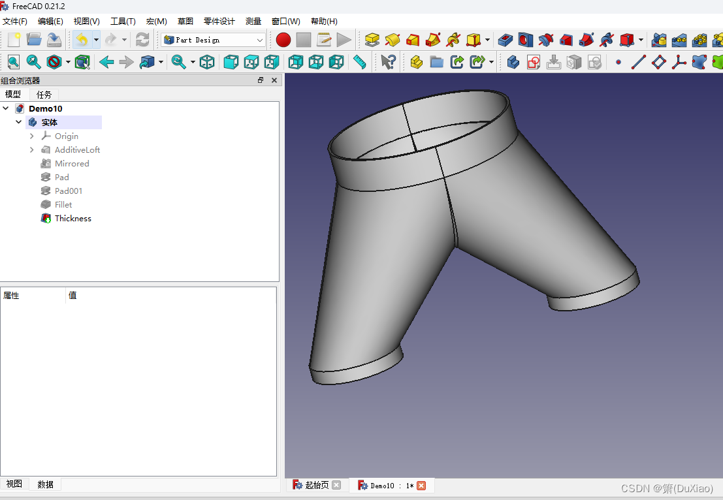Viewport: 723px width, 500px height.
Task: Select the Pad tool icon
Action: [x=372, y=40]
